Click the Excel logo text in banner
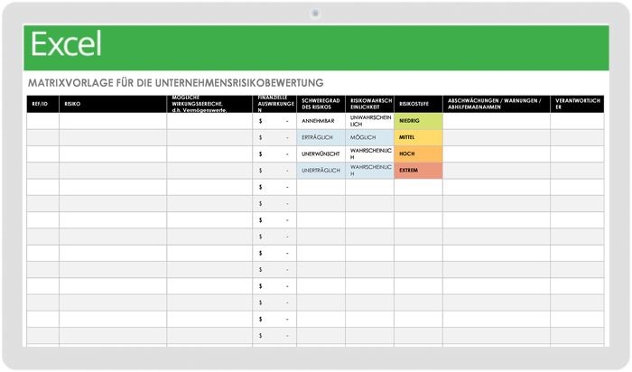This screenshot has height=372, width=632. pos(66,44)
